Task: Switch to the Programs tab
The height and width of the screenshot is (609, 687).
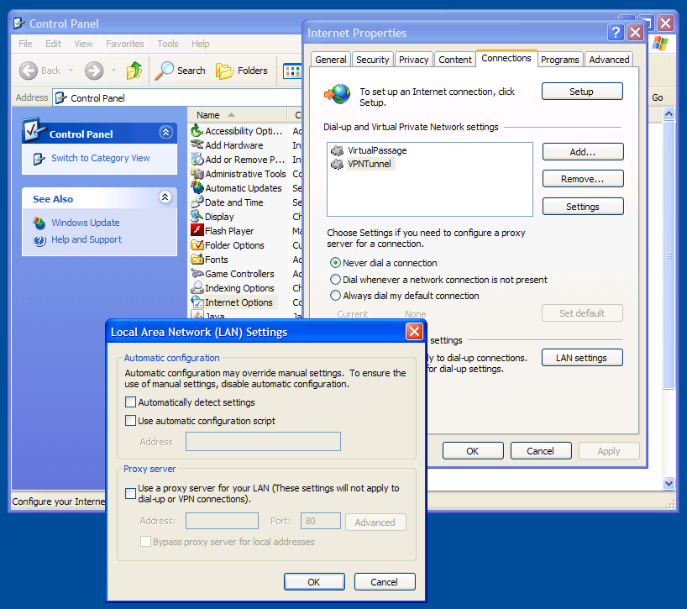Action: pos(560,60)
